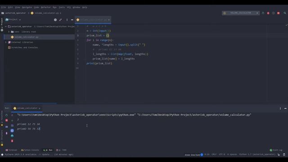Hide the Project panel with minus icon
The height and width of the screenshot is (162, 288).
(72, 20)
